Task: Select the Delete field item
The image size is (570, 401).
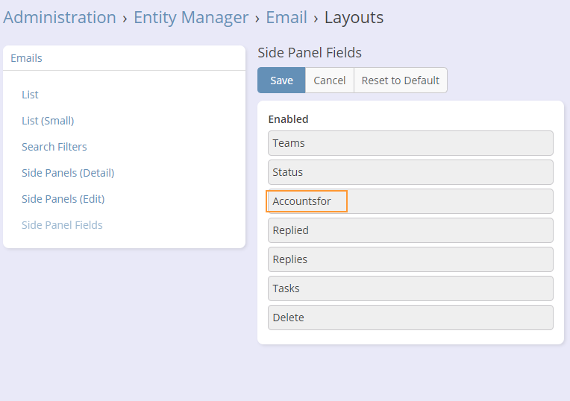Action: tap(410, 318)
